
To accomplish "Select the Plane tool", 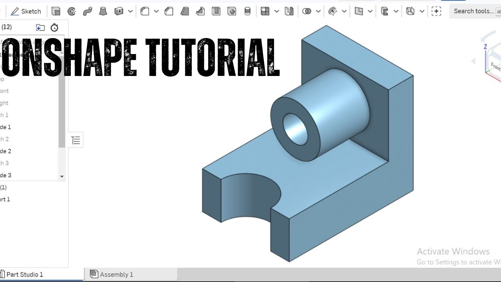I will [x=359, y=11].
